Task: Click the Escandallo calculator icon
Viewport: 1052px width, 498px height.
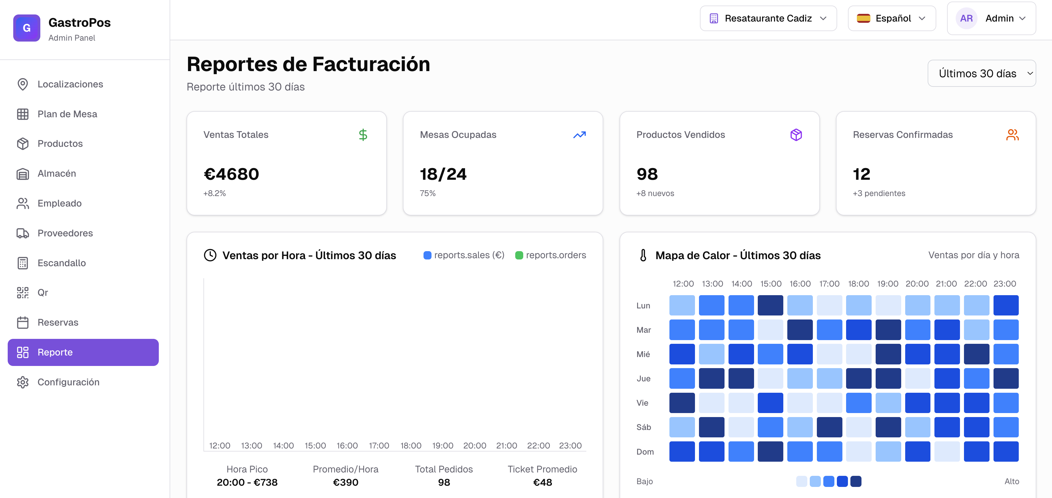Action: (22, 263)
